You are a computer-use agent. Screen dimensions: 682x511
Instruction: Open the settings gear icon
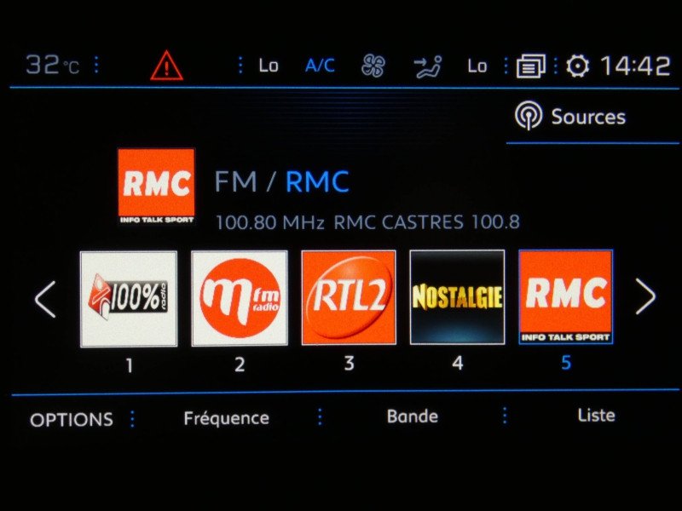[x=578, y=66]
